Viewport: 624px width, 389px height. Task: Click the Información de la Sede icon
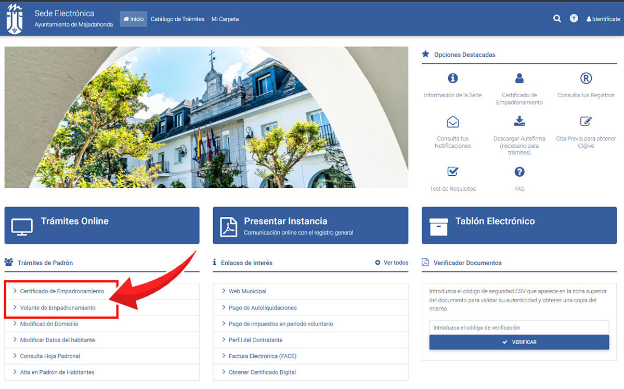tap(452, 79)
